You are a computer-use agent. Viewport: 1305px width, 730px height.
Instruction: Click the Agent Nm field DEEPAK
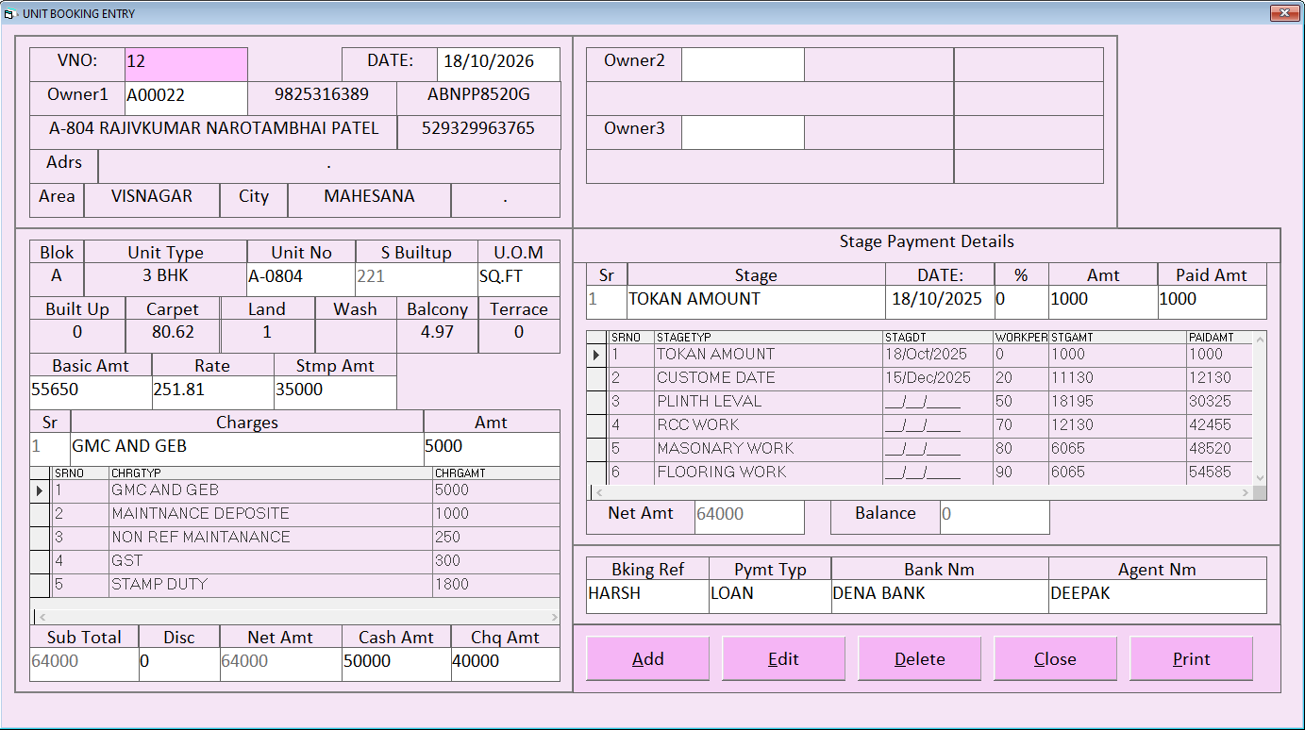(x=1157, y=596)
